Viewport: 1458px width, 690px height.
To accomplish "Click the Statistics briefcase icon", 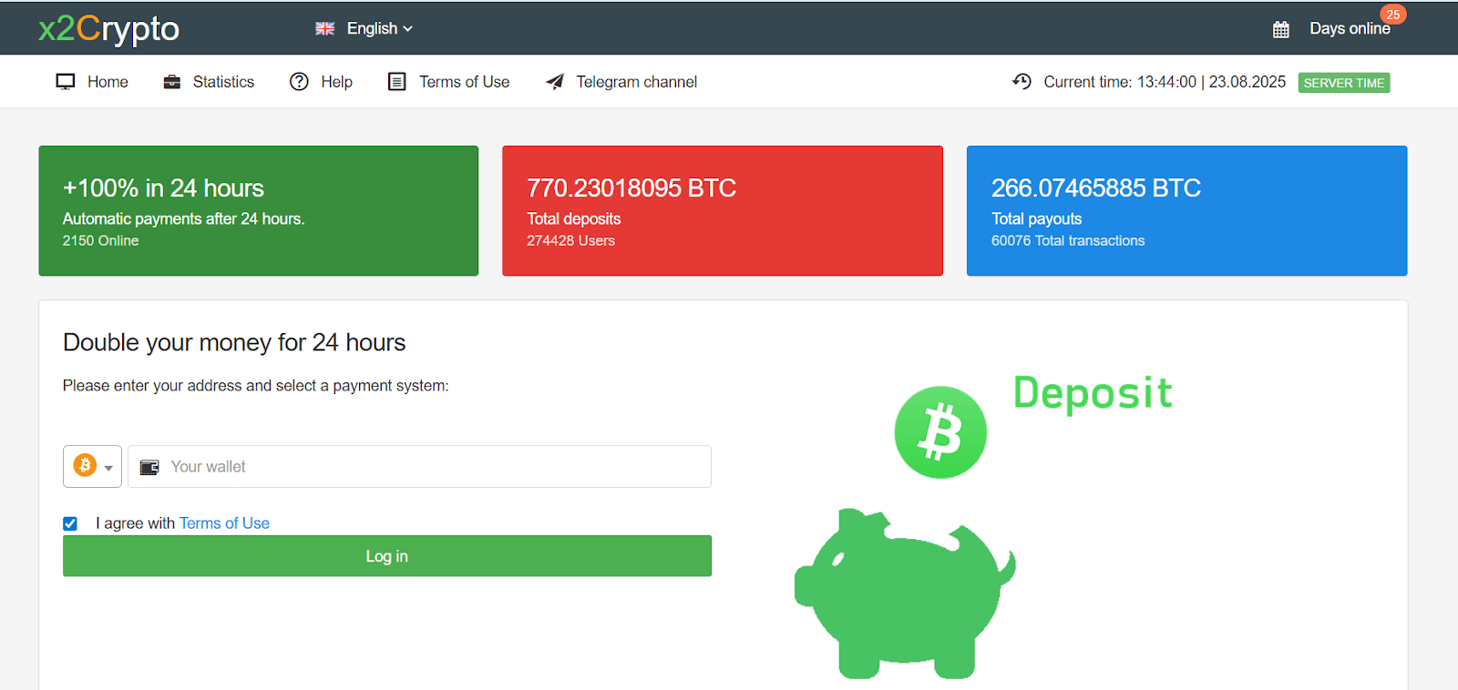I will pos(172,82).
